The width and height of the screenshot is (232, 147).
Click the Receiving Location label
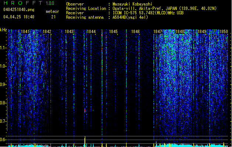coord(86,9)
